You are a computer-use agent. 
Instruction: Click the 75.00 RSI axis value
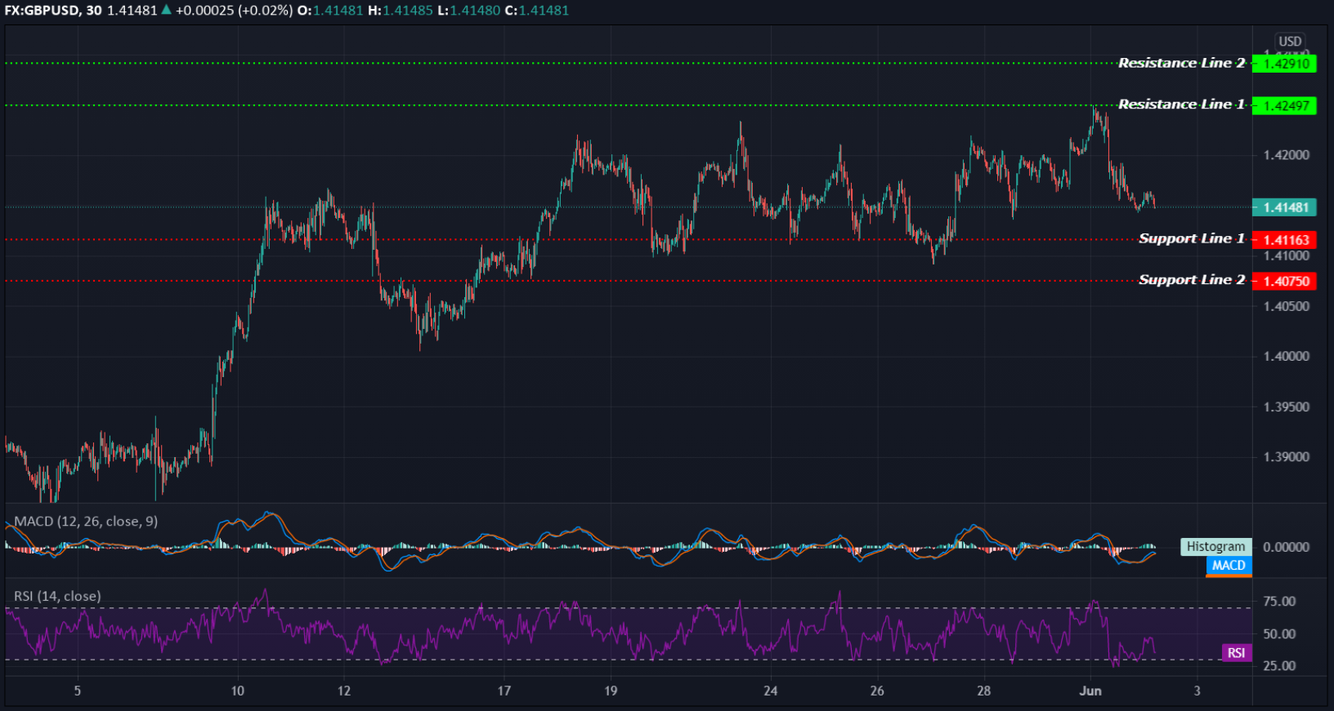tap(1279, 602)
